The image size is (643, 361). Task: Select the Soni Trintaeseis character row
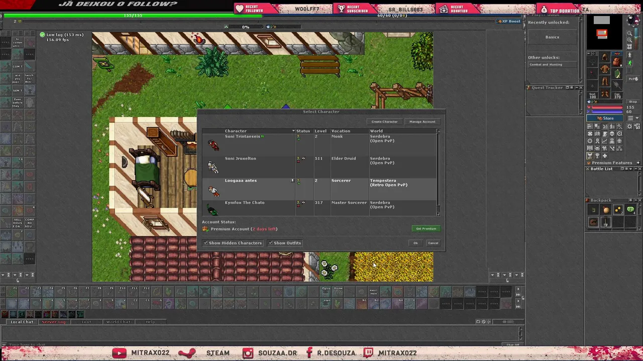[319, 144]
